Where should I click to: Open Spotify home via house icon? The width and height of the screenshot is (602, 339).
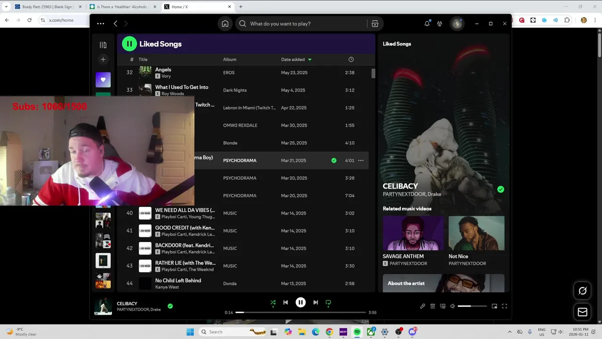coord(225,24)
